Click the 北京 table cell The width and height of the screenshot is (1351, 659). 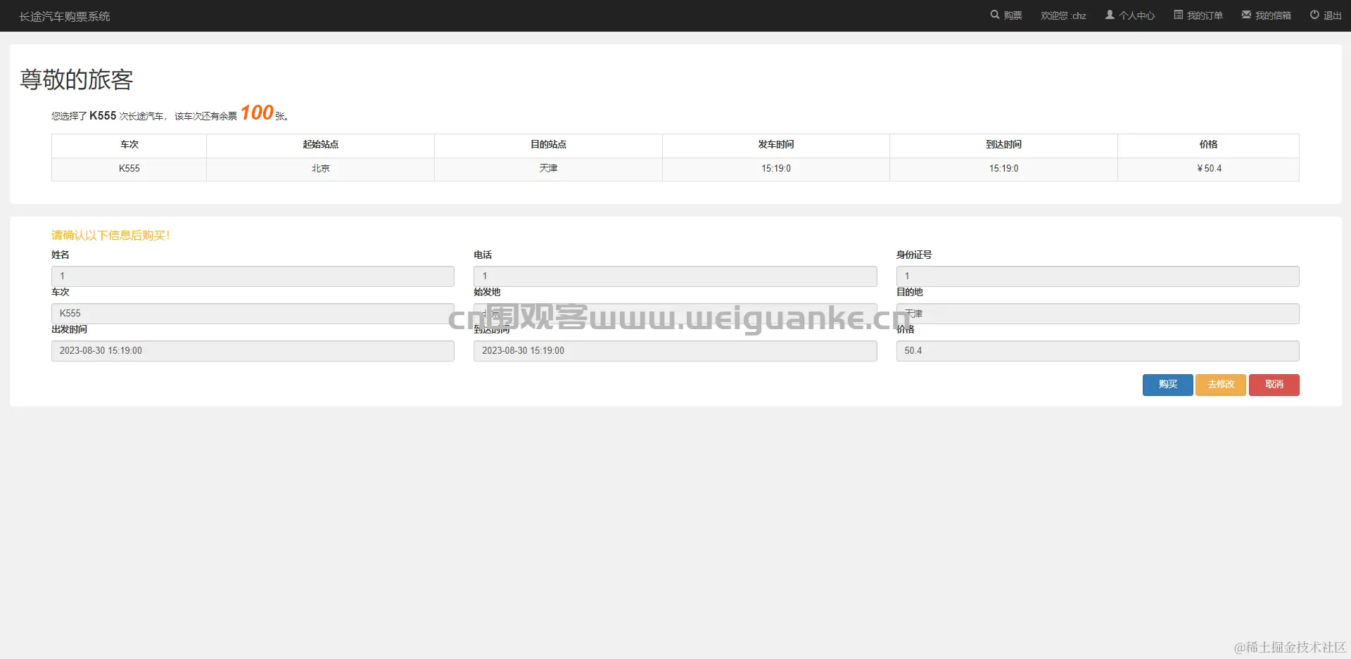point(321,169)
